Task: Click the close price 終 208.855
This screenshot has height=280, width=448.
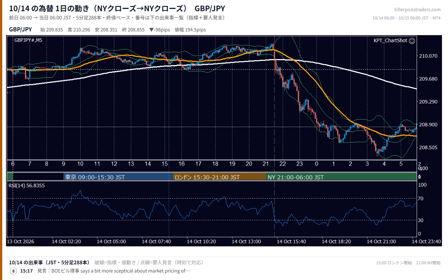Action: pos(133,30)
